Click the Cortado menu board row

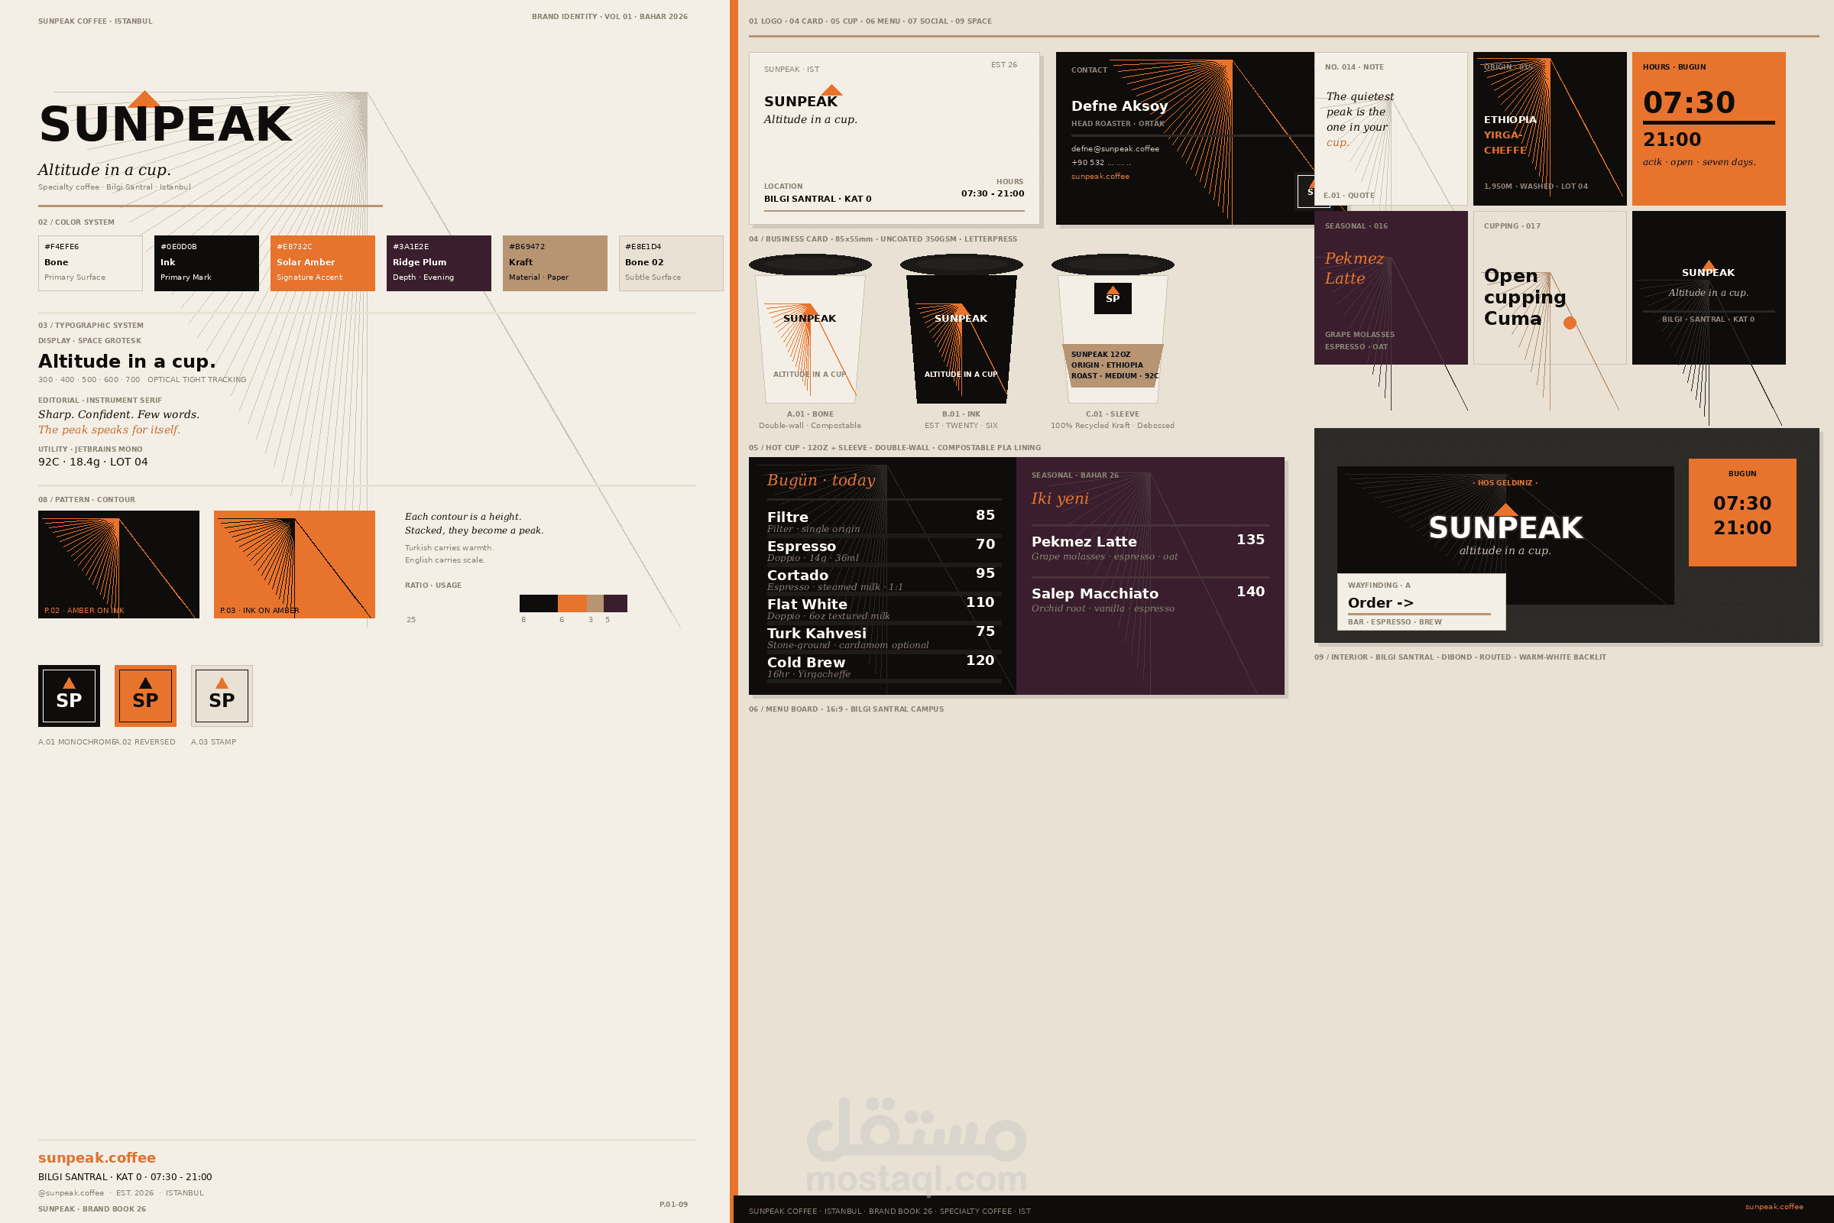pos(884,579)
